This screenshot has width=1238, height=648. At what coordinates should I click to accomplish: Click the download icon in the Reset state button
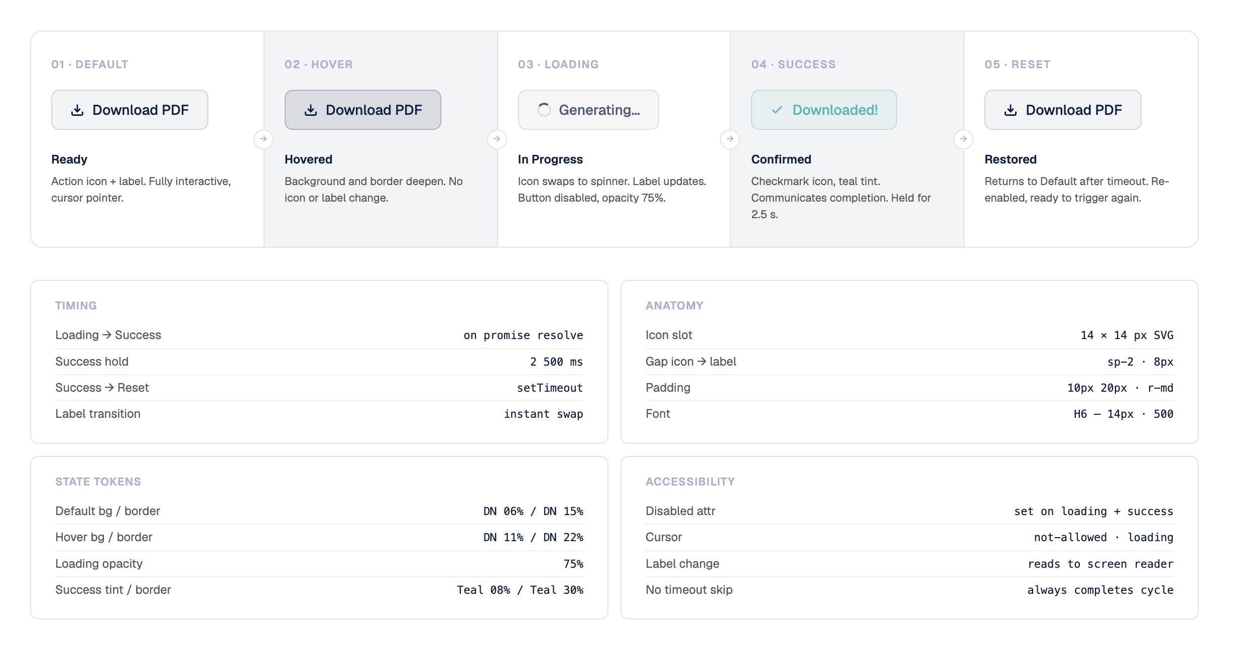click(1011, 110)
